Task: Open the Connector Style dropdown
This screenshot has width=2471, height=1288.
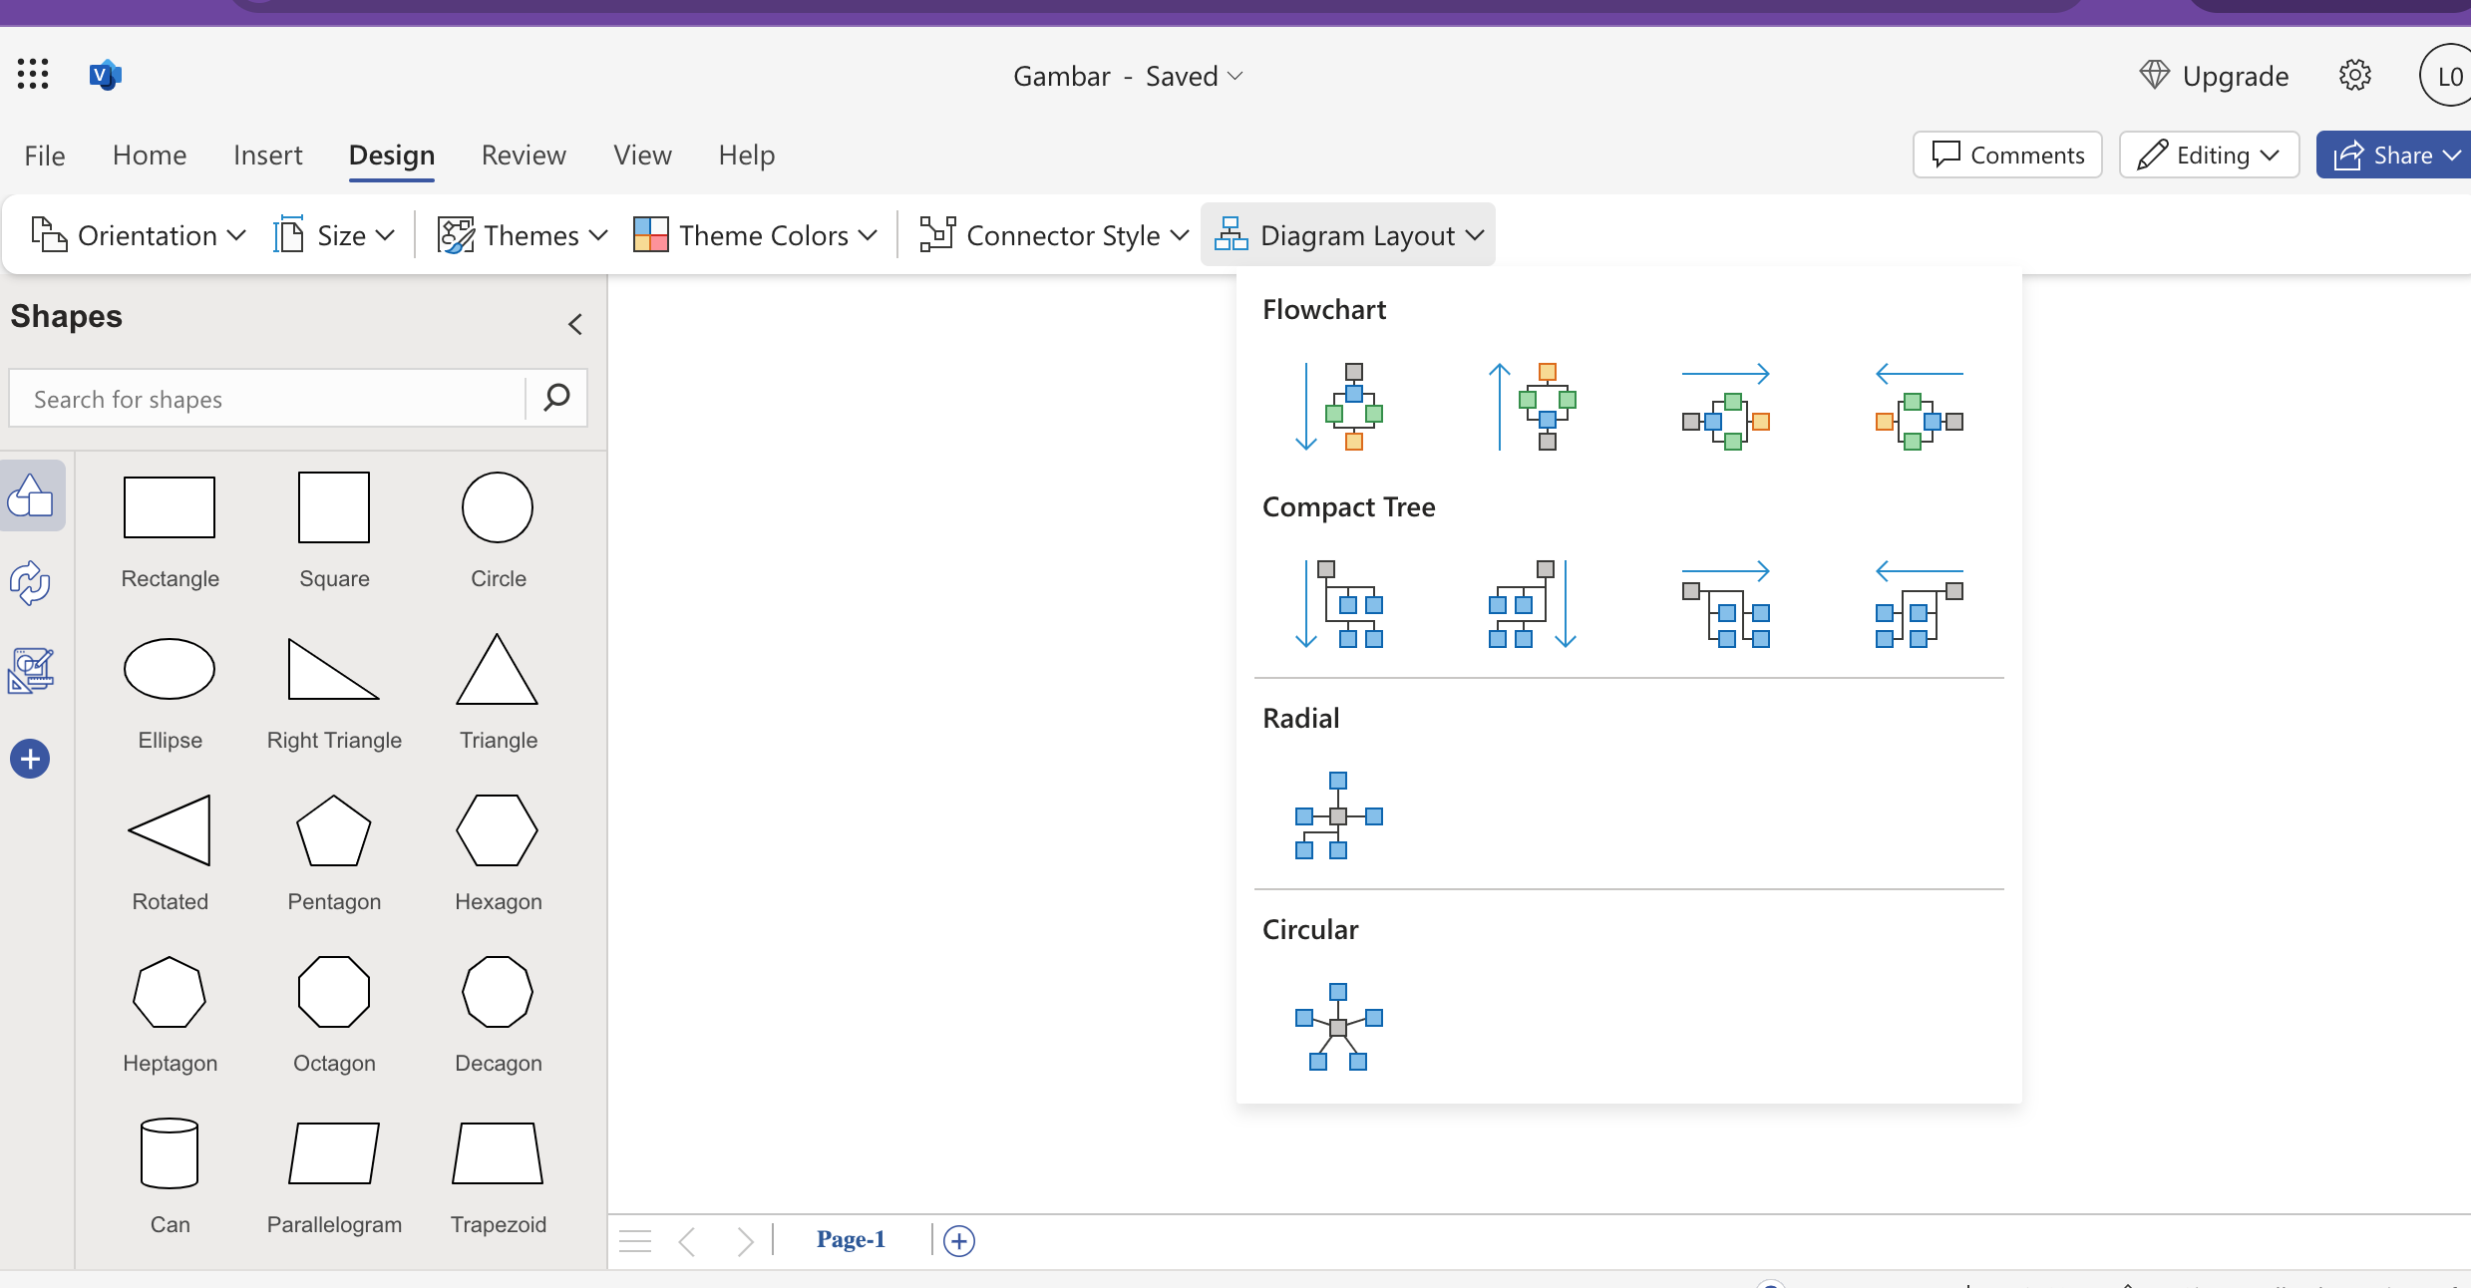Action: coord(1054,235)
